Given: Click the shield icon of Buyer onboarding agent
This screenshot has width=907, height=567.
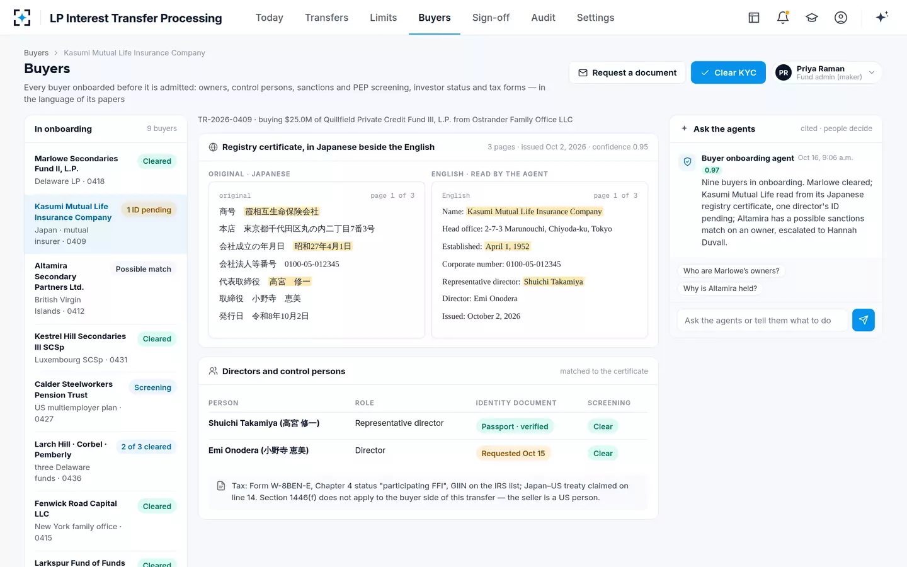Looking at the screenshot, I should (x=687, y=162).
